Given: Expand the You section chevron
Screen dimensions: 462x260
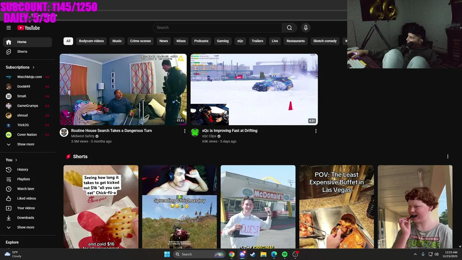Looking at the screenshot, I should click(x=16, y=160).
